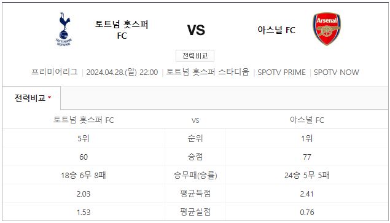Click the Tottenham Hotspur crest logo
The height and width of the screenshot is (223, 390).
64,29
